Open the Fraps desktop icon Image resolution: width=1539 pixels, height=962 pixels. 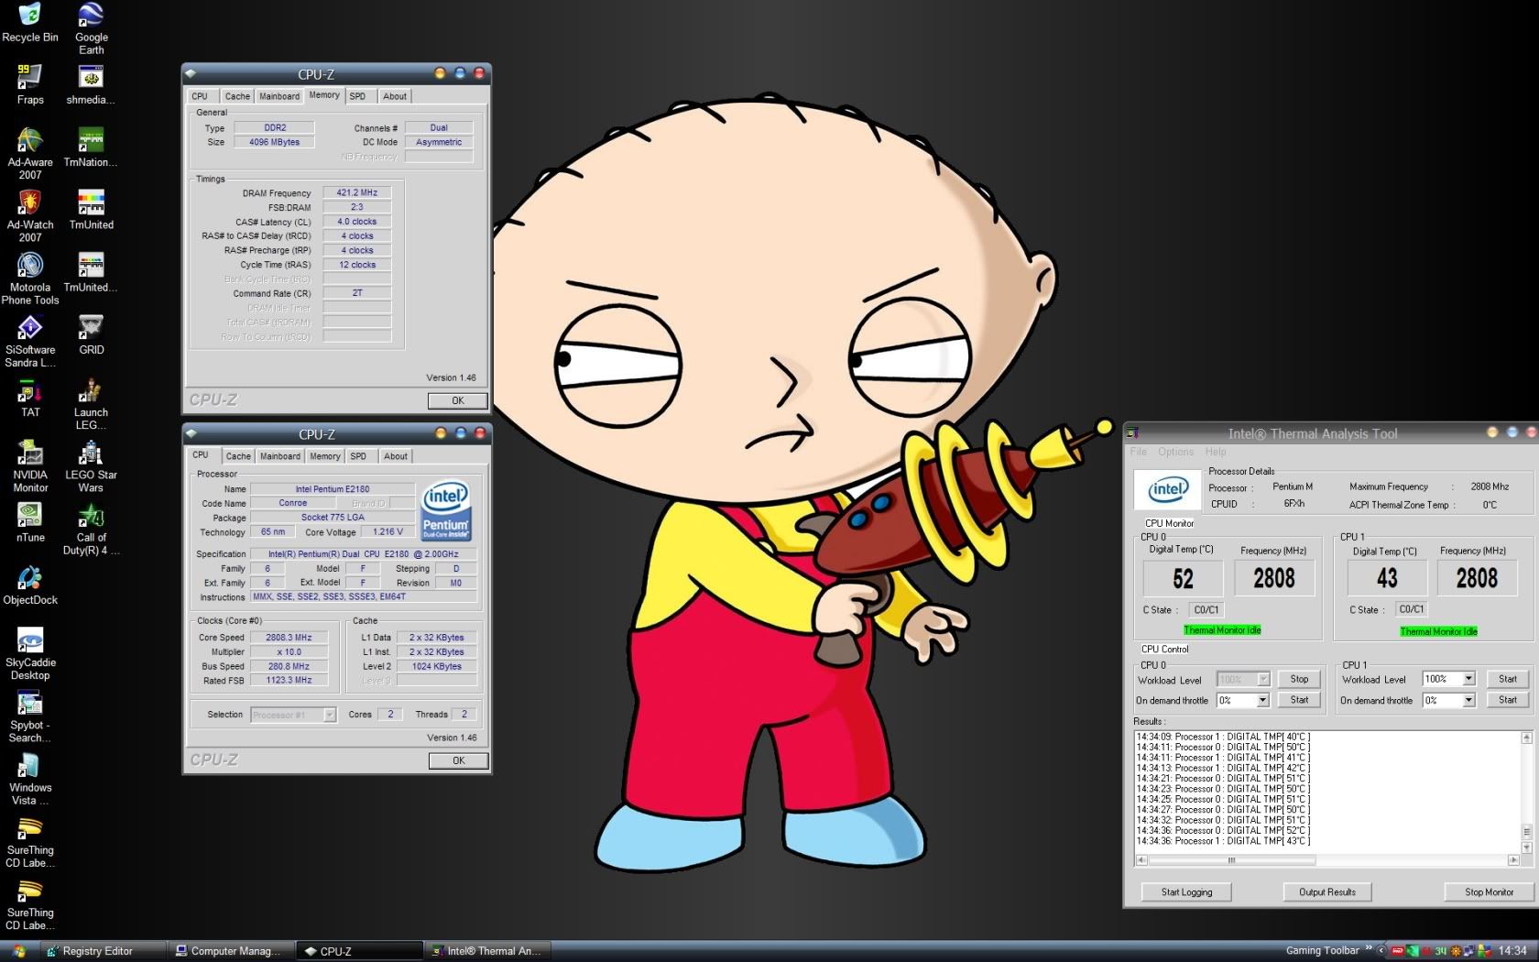coord(30,79)
